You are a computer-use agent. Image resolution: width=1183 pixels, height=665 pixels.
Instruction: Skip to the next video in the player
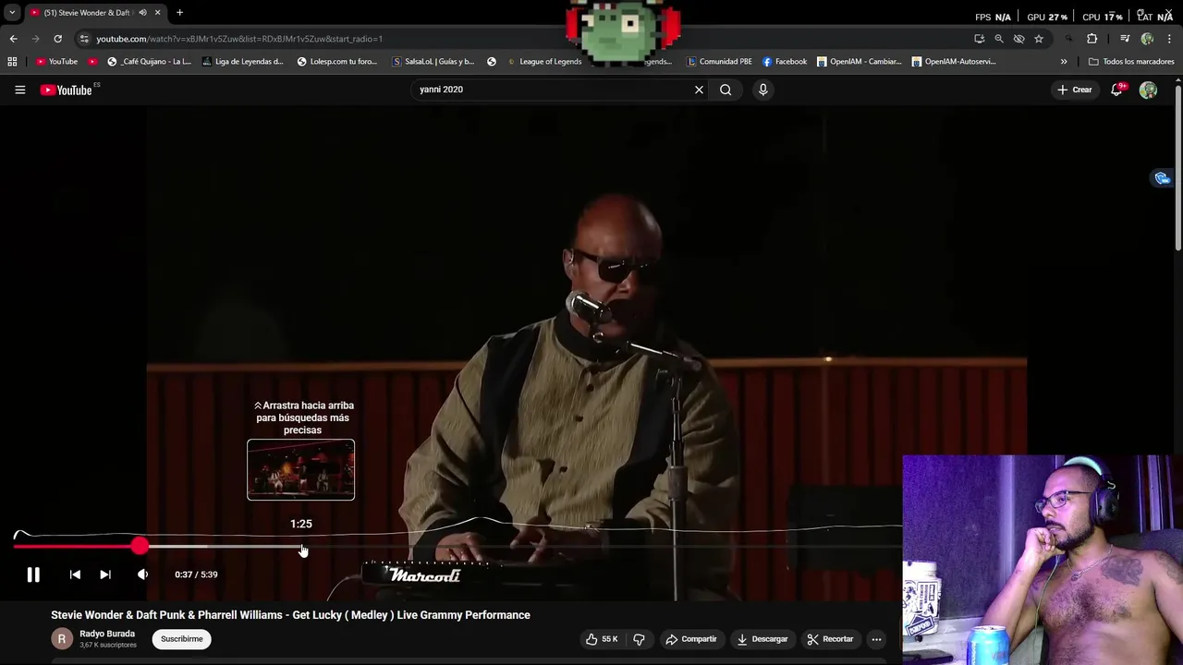(x=105, y=574)
